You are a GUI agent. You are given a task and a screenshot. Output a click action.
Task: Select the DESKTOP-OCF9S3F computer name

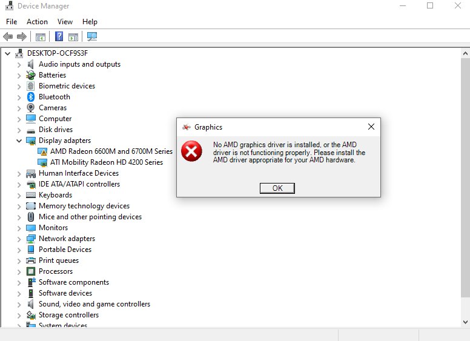[58, 53]
